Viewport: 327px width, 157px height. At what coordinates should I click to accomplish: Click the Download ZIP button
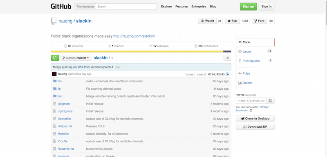[x=255, y=127]
